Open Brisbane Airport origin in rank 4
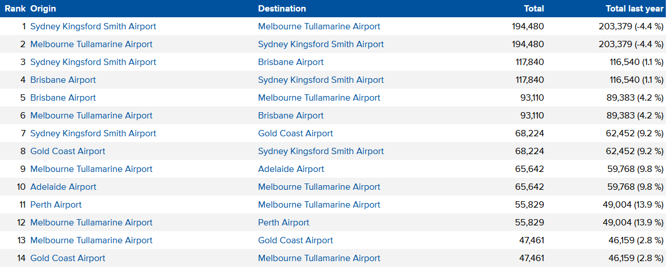 point(63,80)
